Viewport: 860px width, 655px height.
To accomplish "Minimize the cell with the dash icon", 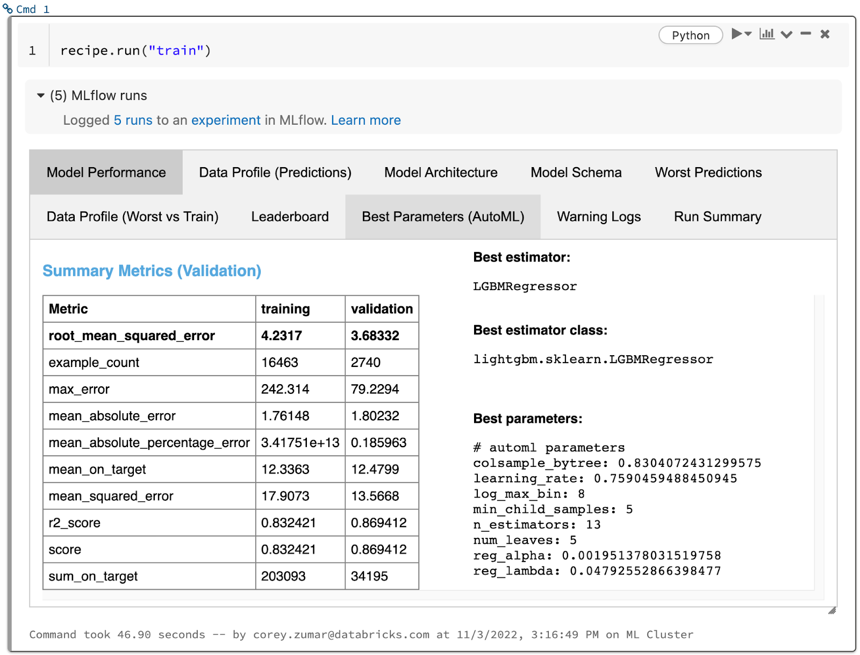I will coord(806,33).
